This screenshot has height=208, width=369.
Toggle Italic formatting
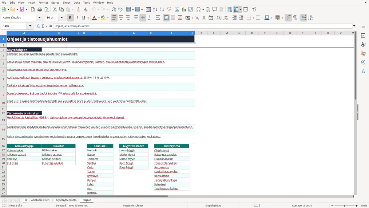[x=77, y=18]
